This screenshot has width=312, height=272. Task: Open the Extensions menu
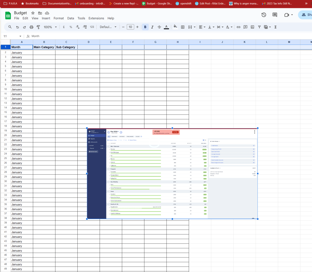tap(96, 18)
